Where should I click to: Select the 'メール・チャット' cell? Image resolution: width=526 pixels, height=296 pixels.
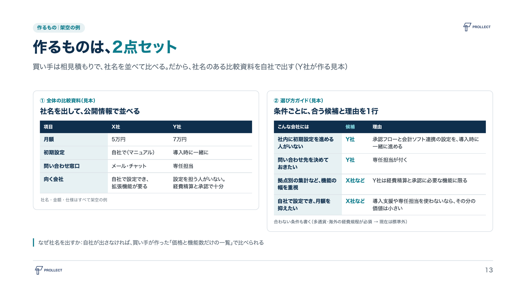click(x=129, y=166)
